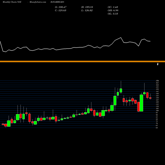Click the 110 price axis label
Screen dimensions: 165x165
point(157,106)
